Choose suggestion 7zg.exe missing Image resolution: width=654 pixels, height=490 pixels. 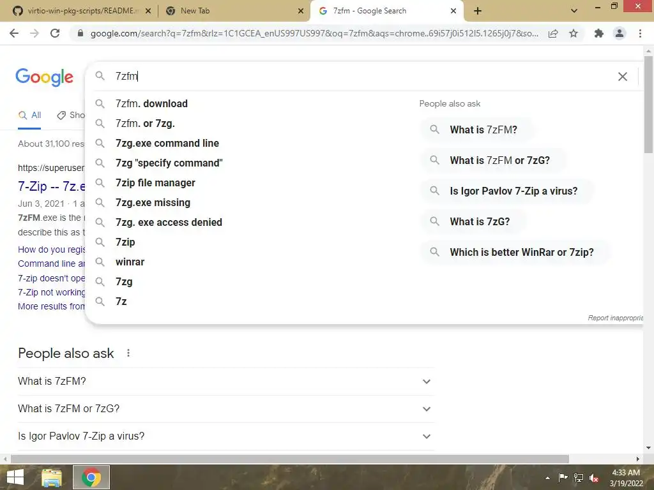(x=250, y=202)
